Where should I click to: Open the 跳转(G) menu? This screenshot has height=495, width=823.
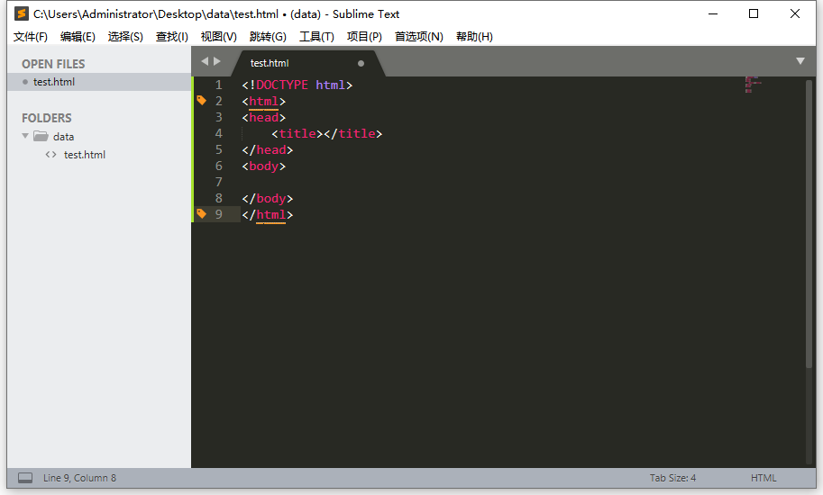click(x=268, y=37)
